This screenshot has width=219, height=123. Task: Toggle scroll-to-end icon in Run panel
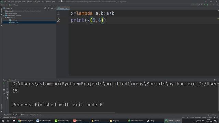(x=8, y=92)
